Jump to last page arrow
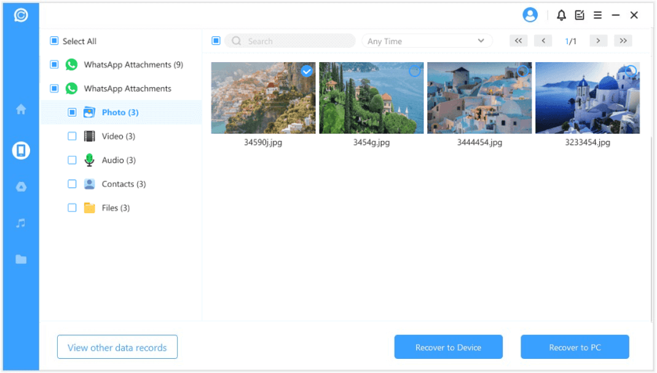The width and height of the screenshot is (657, 373). pyautogui.click(x=623, y=41)
